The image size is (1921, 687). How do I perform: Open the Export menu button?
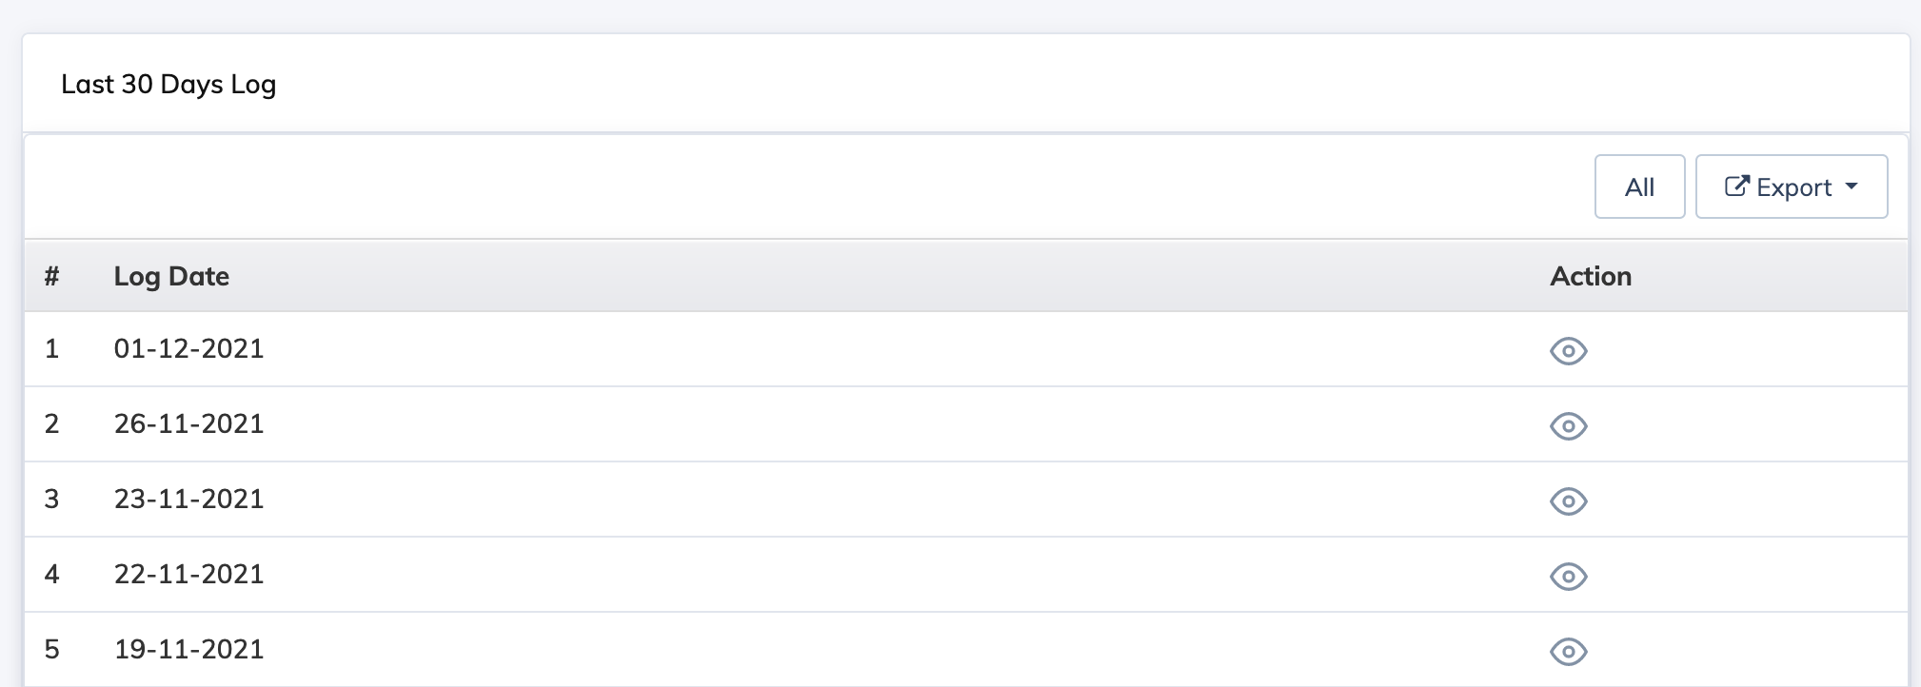(x=1792, y=186)
